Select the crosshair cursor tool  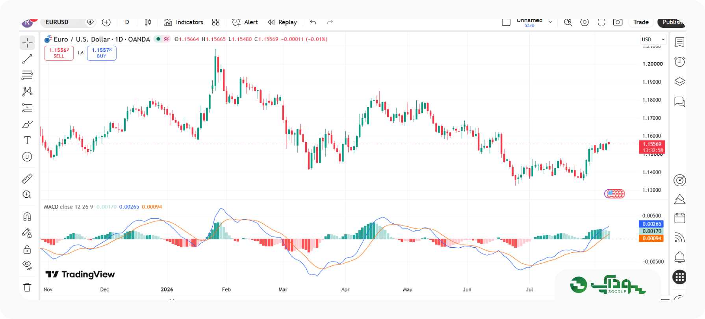[27, 43]
